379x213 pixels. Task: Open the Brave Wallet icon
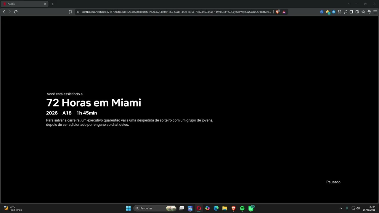pyautogui.click(x=357, y=12)
